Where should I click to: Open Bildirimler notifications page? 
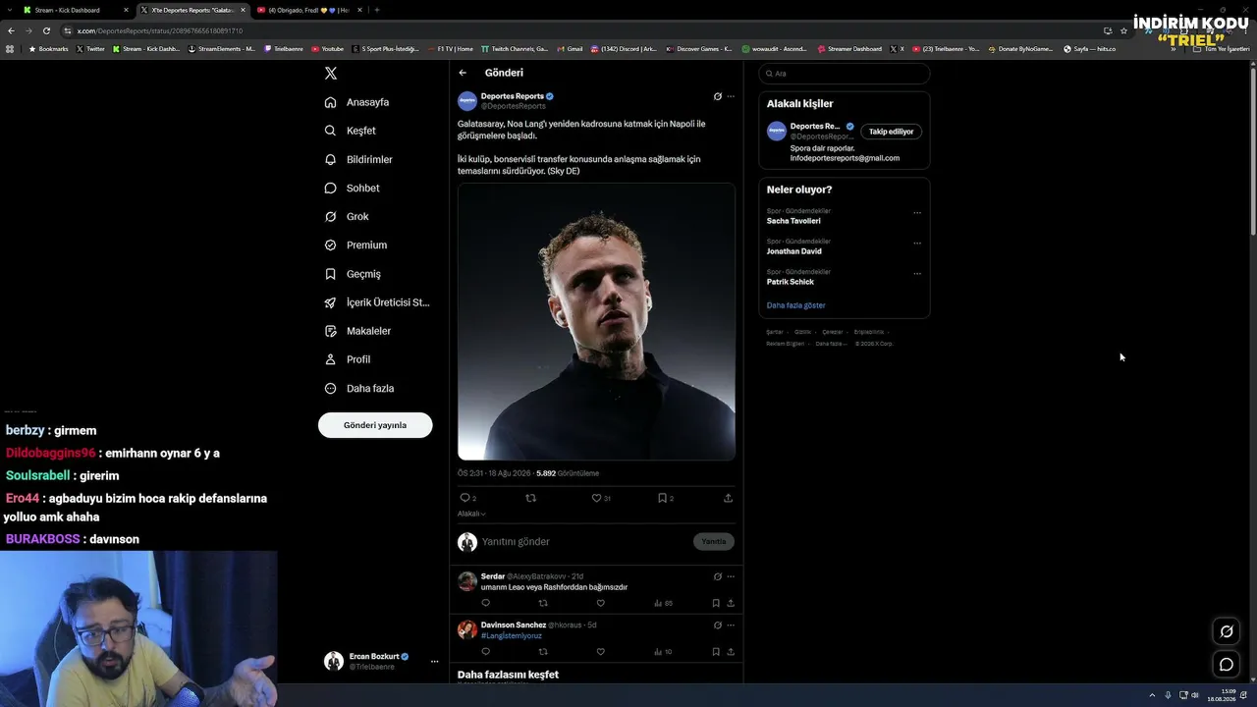click(x=358, y=159)
